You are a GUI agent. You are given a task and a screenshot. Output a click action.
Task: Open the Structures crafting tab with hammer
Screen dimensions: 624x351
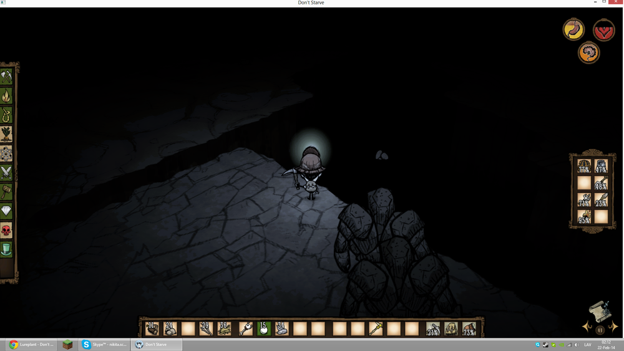click(x=6, y=191)
